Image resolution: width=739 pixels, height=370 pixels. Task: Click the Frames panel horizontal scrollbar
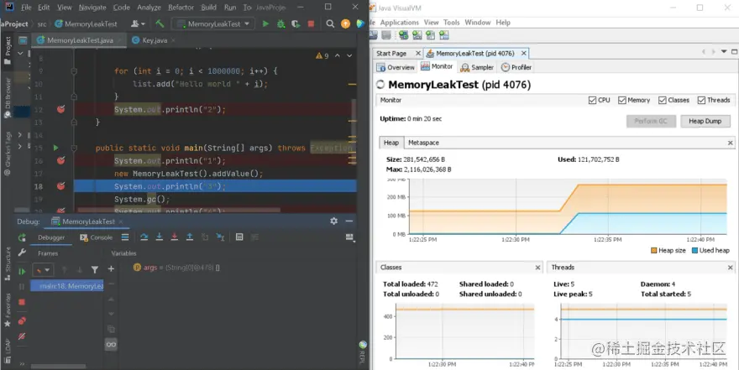(59, 367)
